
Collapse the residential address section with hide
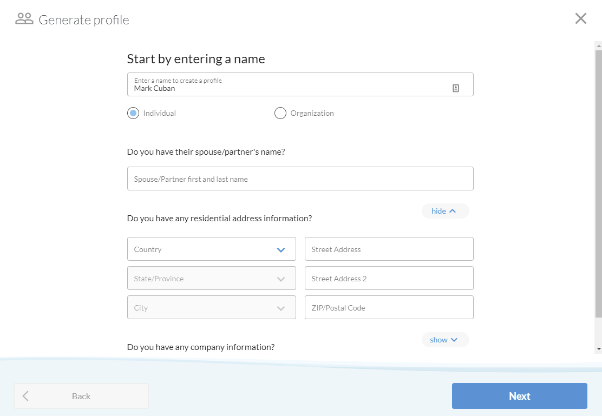pyautogui.click(x=445, y=211)
